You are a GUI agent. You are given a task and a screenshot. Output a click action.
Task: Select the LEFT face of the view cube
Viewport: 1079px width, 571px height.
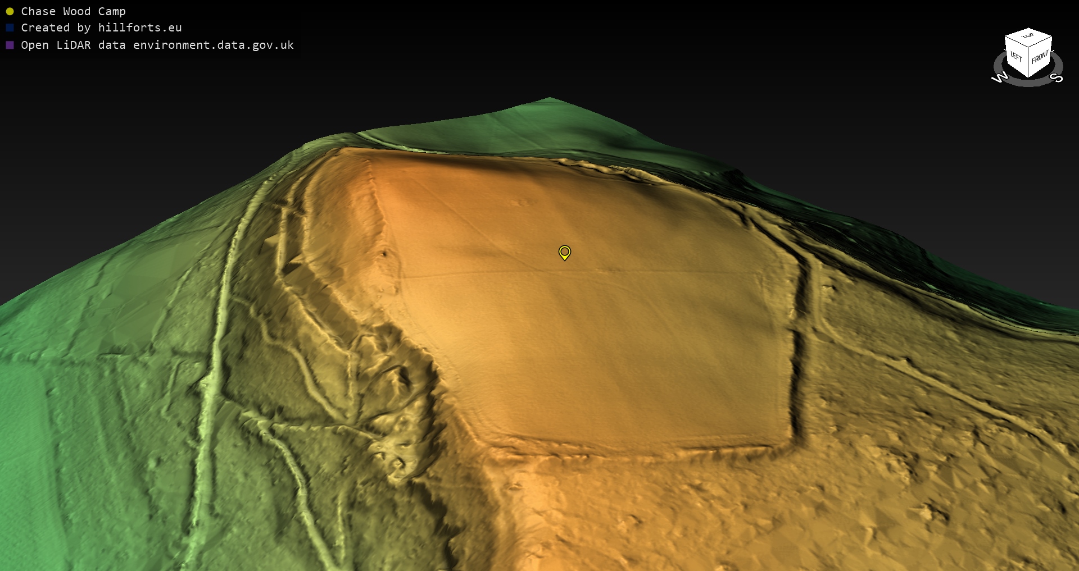1016,56
